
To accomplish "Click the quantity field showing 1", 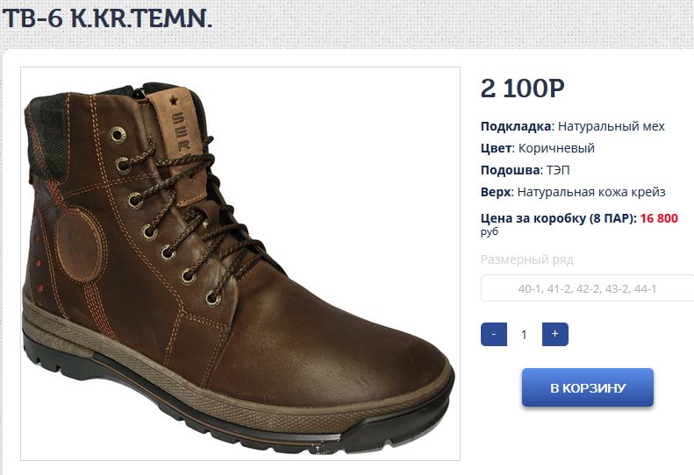I will (524, 334).
